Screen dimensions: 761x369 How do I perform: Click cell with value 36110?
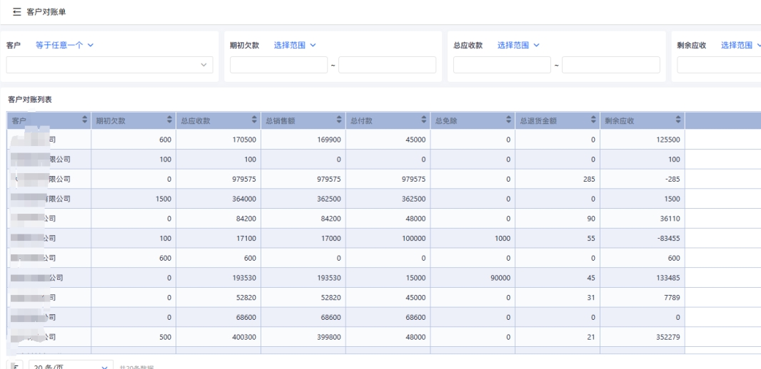642,219
